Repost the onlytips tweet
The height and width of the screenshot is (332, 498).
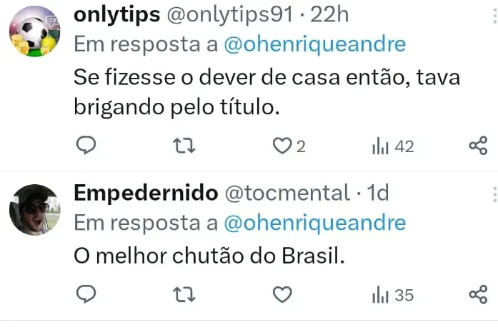(185, 146)
